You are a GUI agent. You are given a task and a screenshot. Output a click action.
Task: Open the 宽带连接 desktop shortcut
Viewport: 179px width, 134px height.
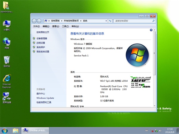7,98
